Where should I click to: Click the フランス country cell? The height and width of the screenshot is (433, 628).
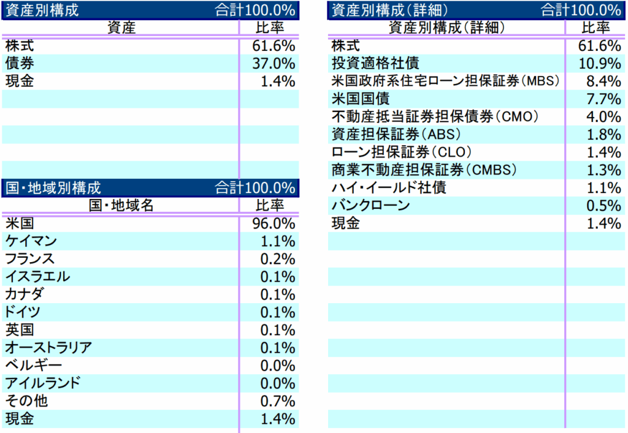pyautogui.click(x=30, y=259)
